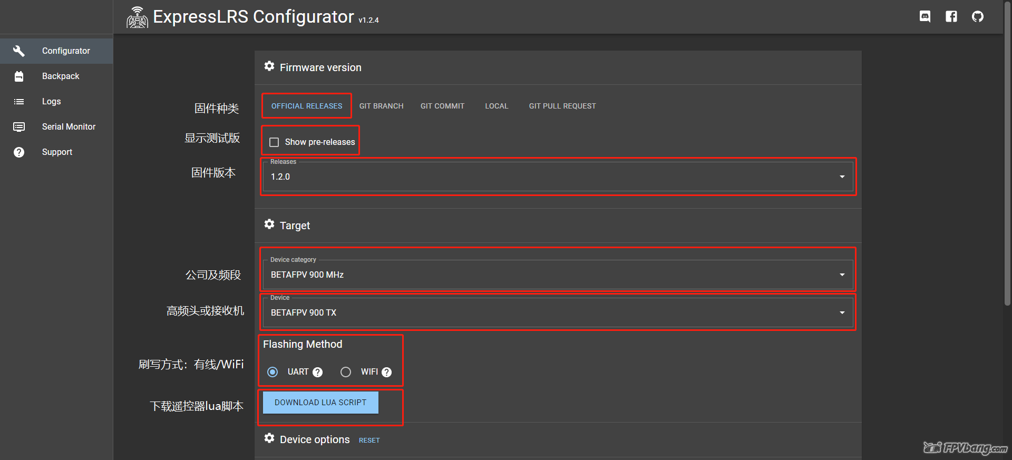The width and height of the screenshot is (1012, 460).
Task: Switch to the Local tab
Action: [497, 106]
